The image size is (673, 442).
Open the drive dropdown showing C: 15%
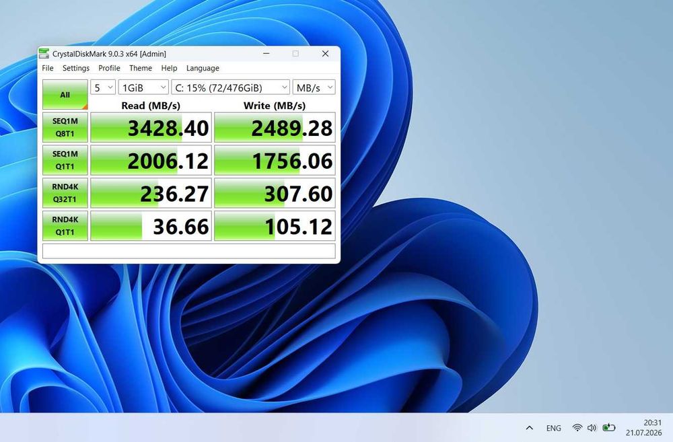point(230,87)
